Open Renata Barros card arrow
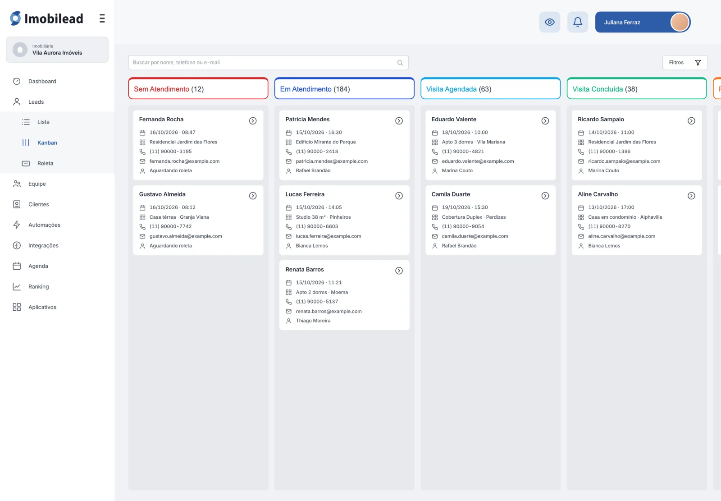This screenshot has height=501, width=721. click(399, 271)
